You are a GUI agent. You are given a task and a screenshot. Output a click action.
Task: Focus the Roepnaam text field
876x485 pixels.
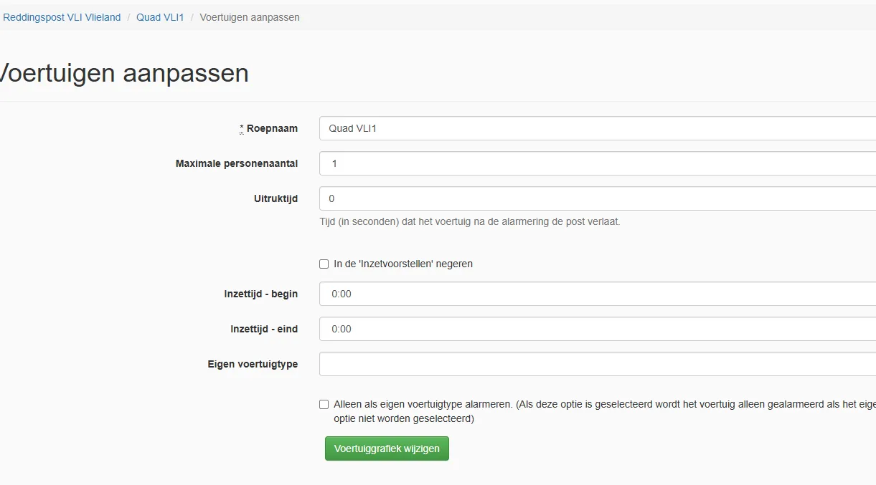point(598,128)
